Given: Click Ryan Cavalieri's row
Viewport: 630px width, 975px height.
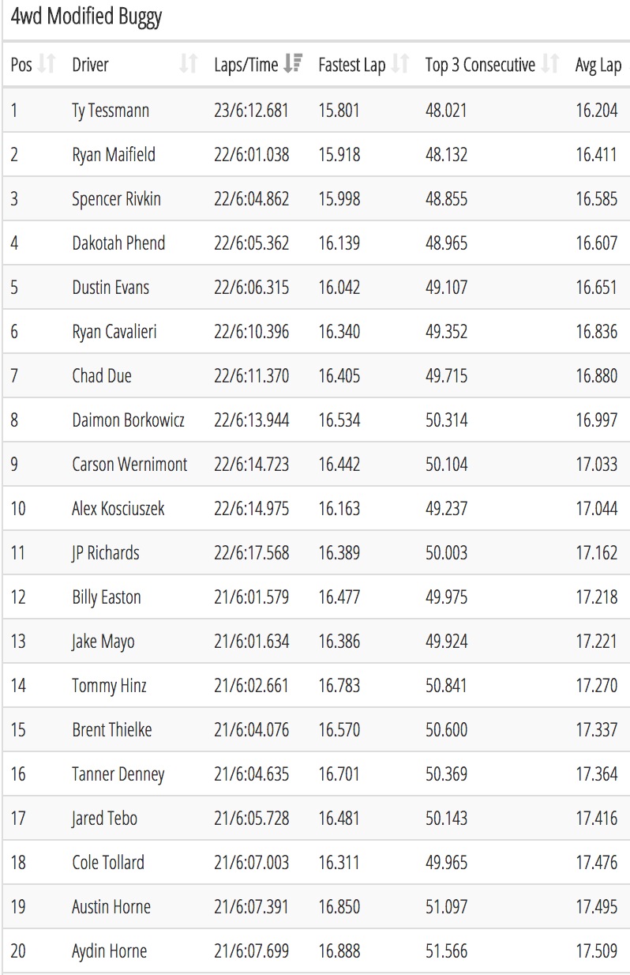Looking at the screenshot, I should click(x=315, y=332).
